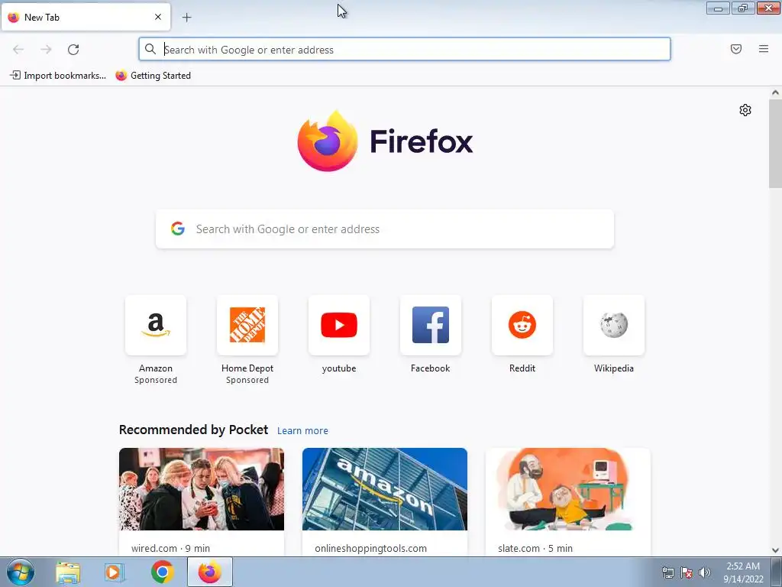Open the slate.com article thumbnail
This screenshot has width=782, height=587.
[568, 489]
